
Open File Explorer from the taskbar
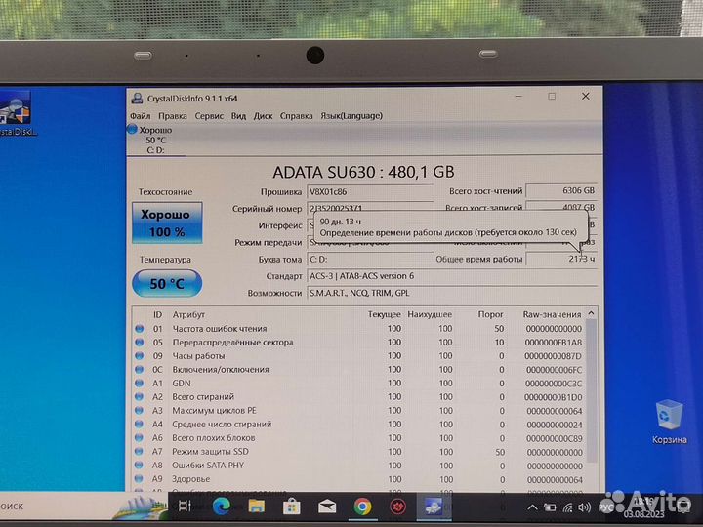[x=257, y=507]
